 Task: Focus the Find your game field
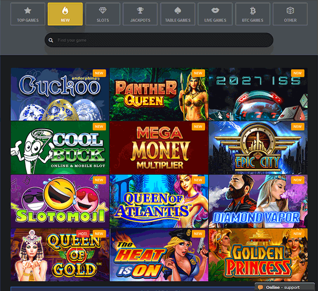[159, 40]
